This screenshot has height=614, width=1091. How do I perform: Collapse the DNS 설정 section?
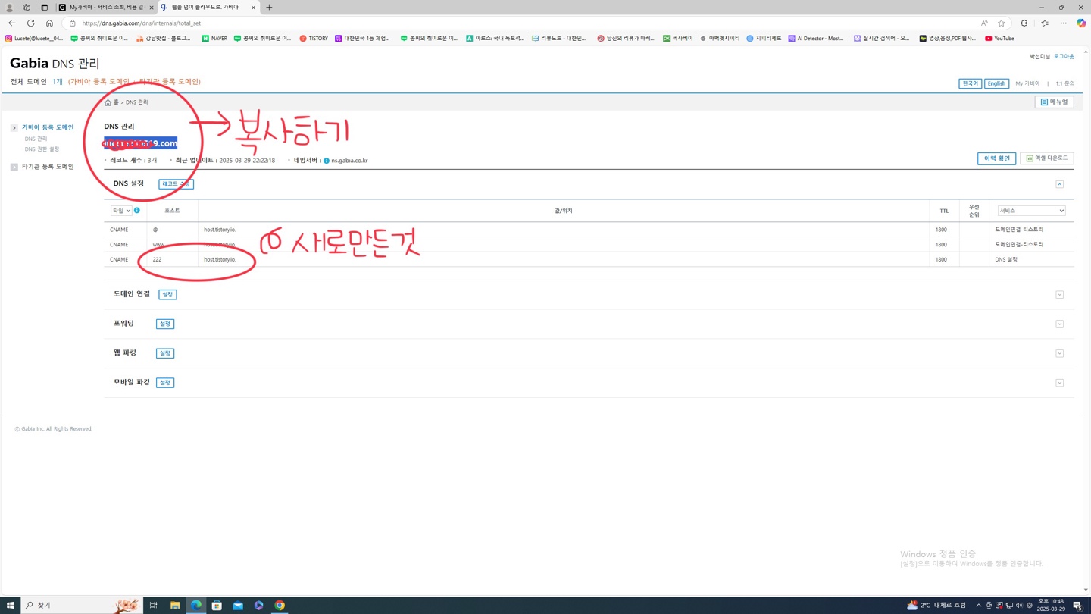[x=1059, y=184]
